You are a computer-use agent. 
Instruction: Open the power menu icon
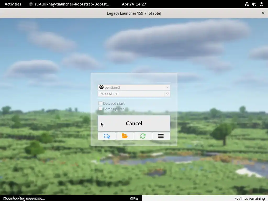pos(261,4)
